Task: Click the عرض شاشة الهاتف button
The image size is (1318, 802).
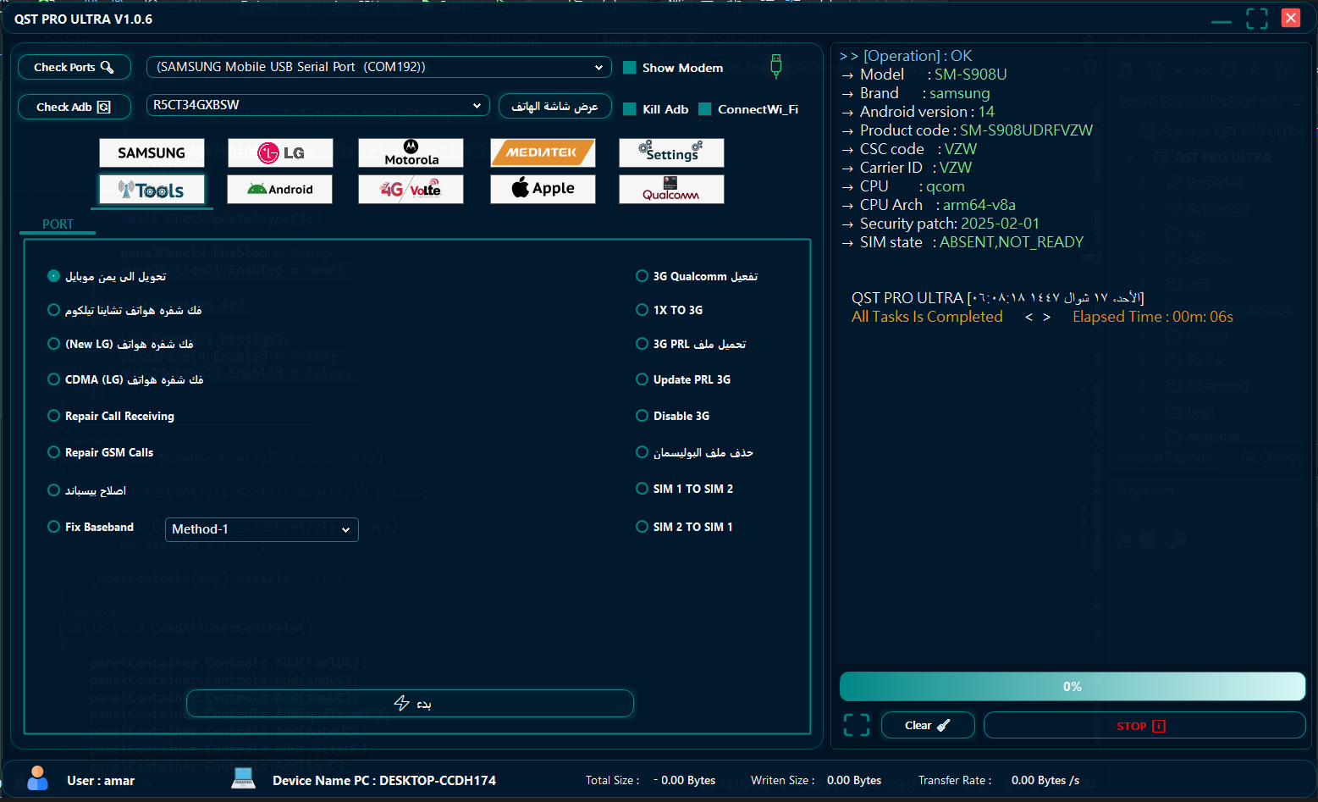Action: click(x=555, y=106)
